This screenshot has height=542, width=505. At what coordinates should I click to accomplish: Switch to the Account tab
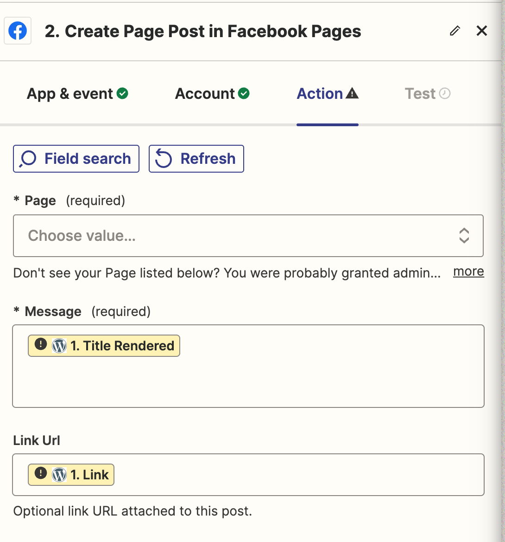pos(212,94)
